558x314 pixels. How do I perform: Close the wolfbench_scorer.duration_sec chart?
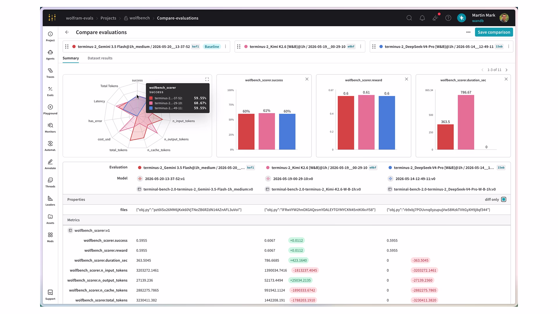(506, 79)
